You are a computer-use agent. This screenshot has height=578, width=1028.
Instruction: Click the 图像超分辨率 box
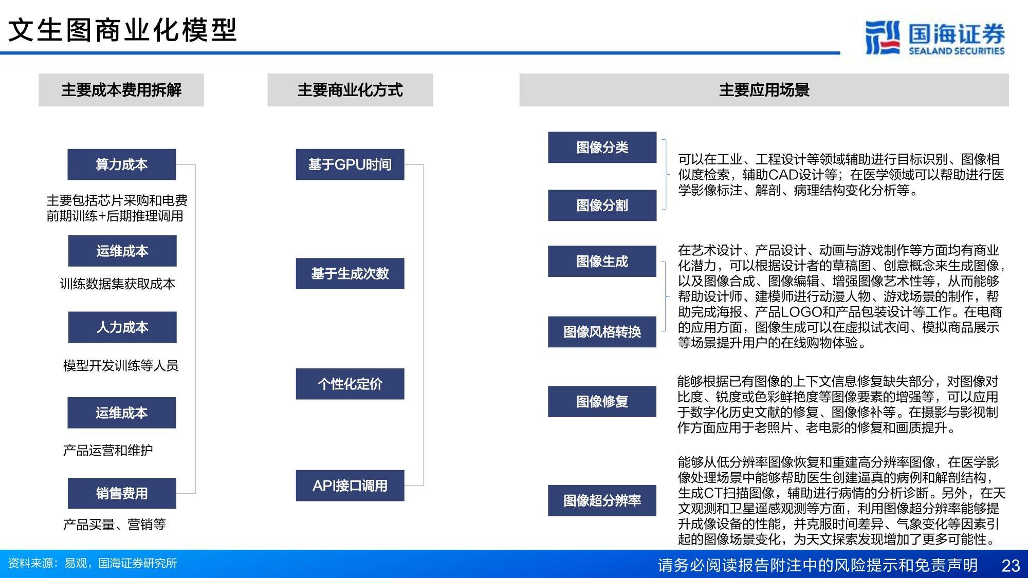[602, 500]
